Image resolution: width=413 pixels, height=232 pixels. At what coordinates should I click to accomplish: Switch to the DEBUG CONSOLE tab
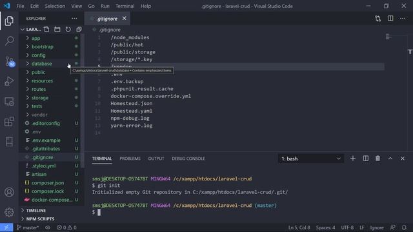188,159
